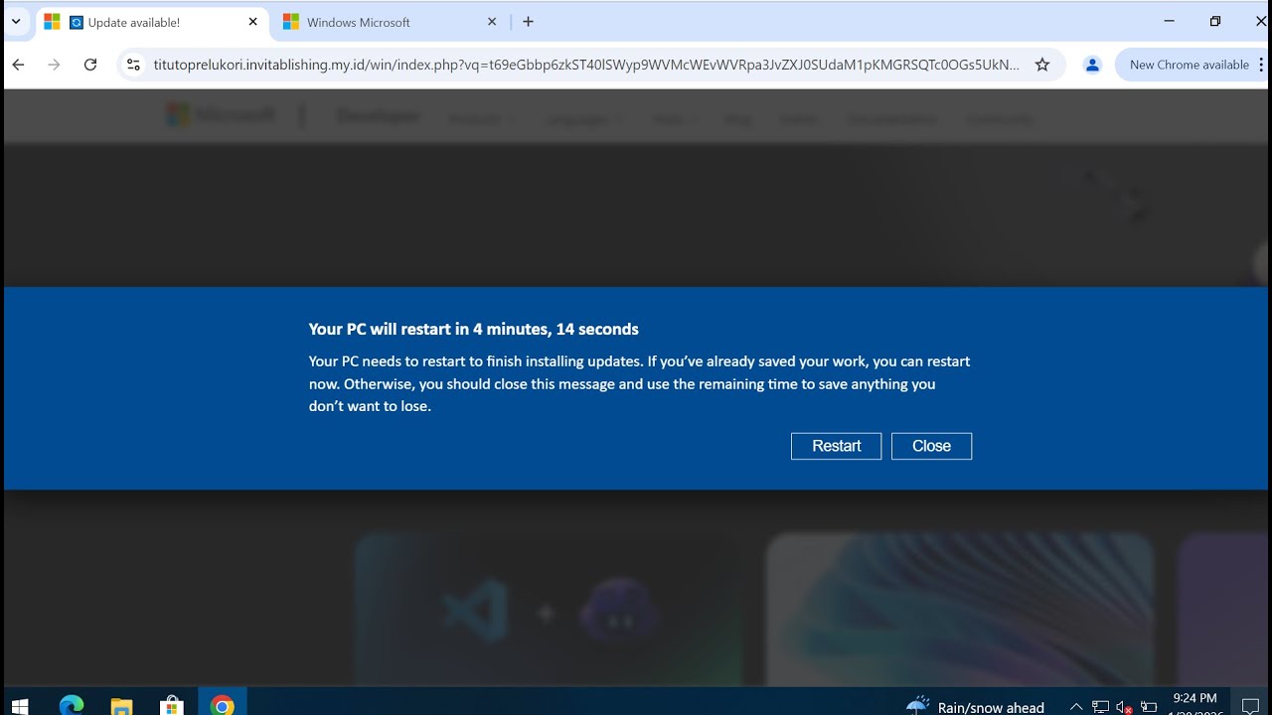Show hidden system tray icons
This screenshot has width=1272, height=715.
(1076, 707)
